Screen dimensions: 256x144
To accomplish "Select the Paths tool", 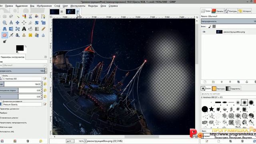I will (43, 16).
